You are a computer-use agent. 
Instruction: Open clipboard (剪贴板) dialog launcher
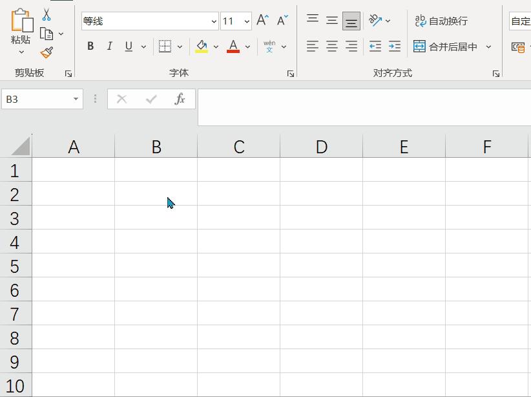[68, 74]
